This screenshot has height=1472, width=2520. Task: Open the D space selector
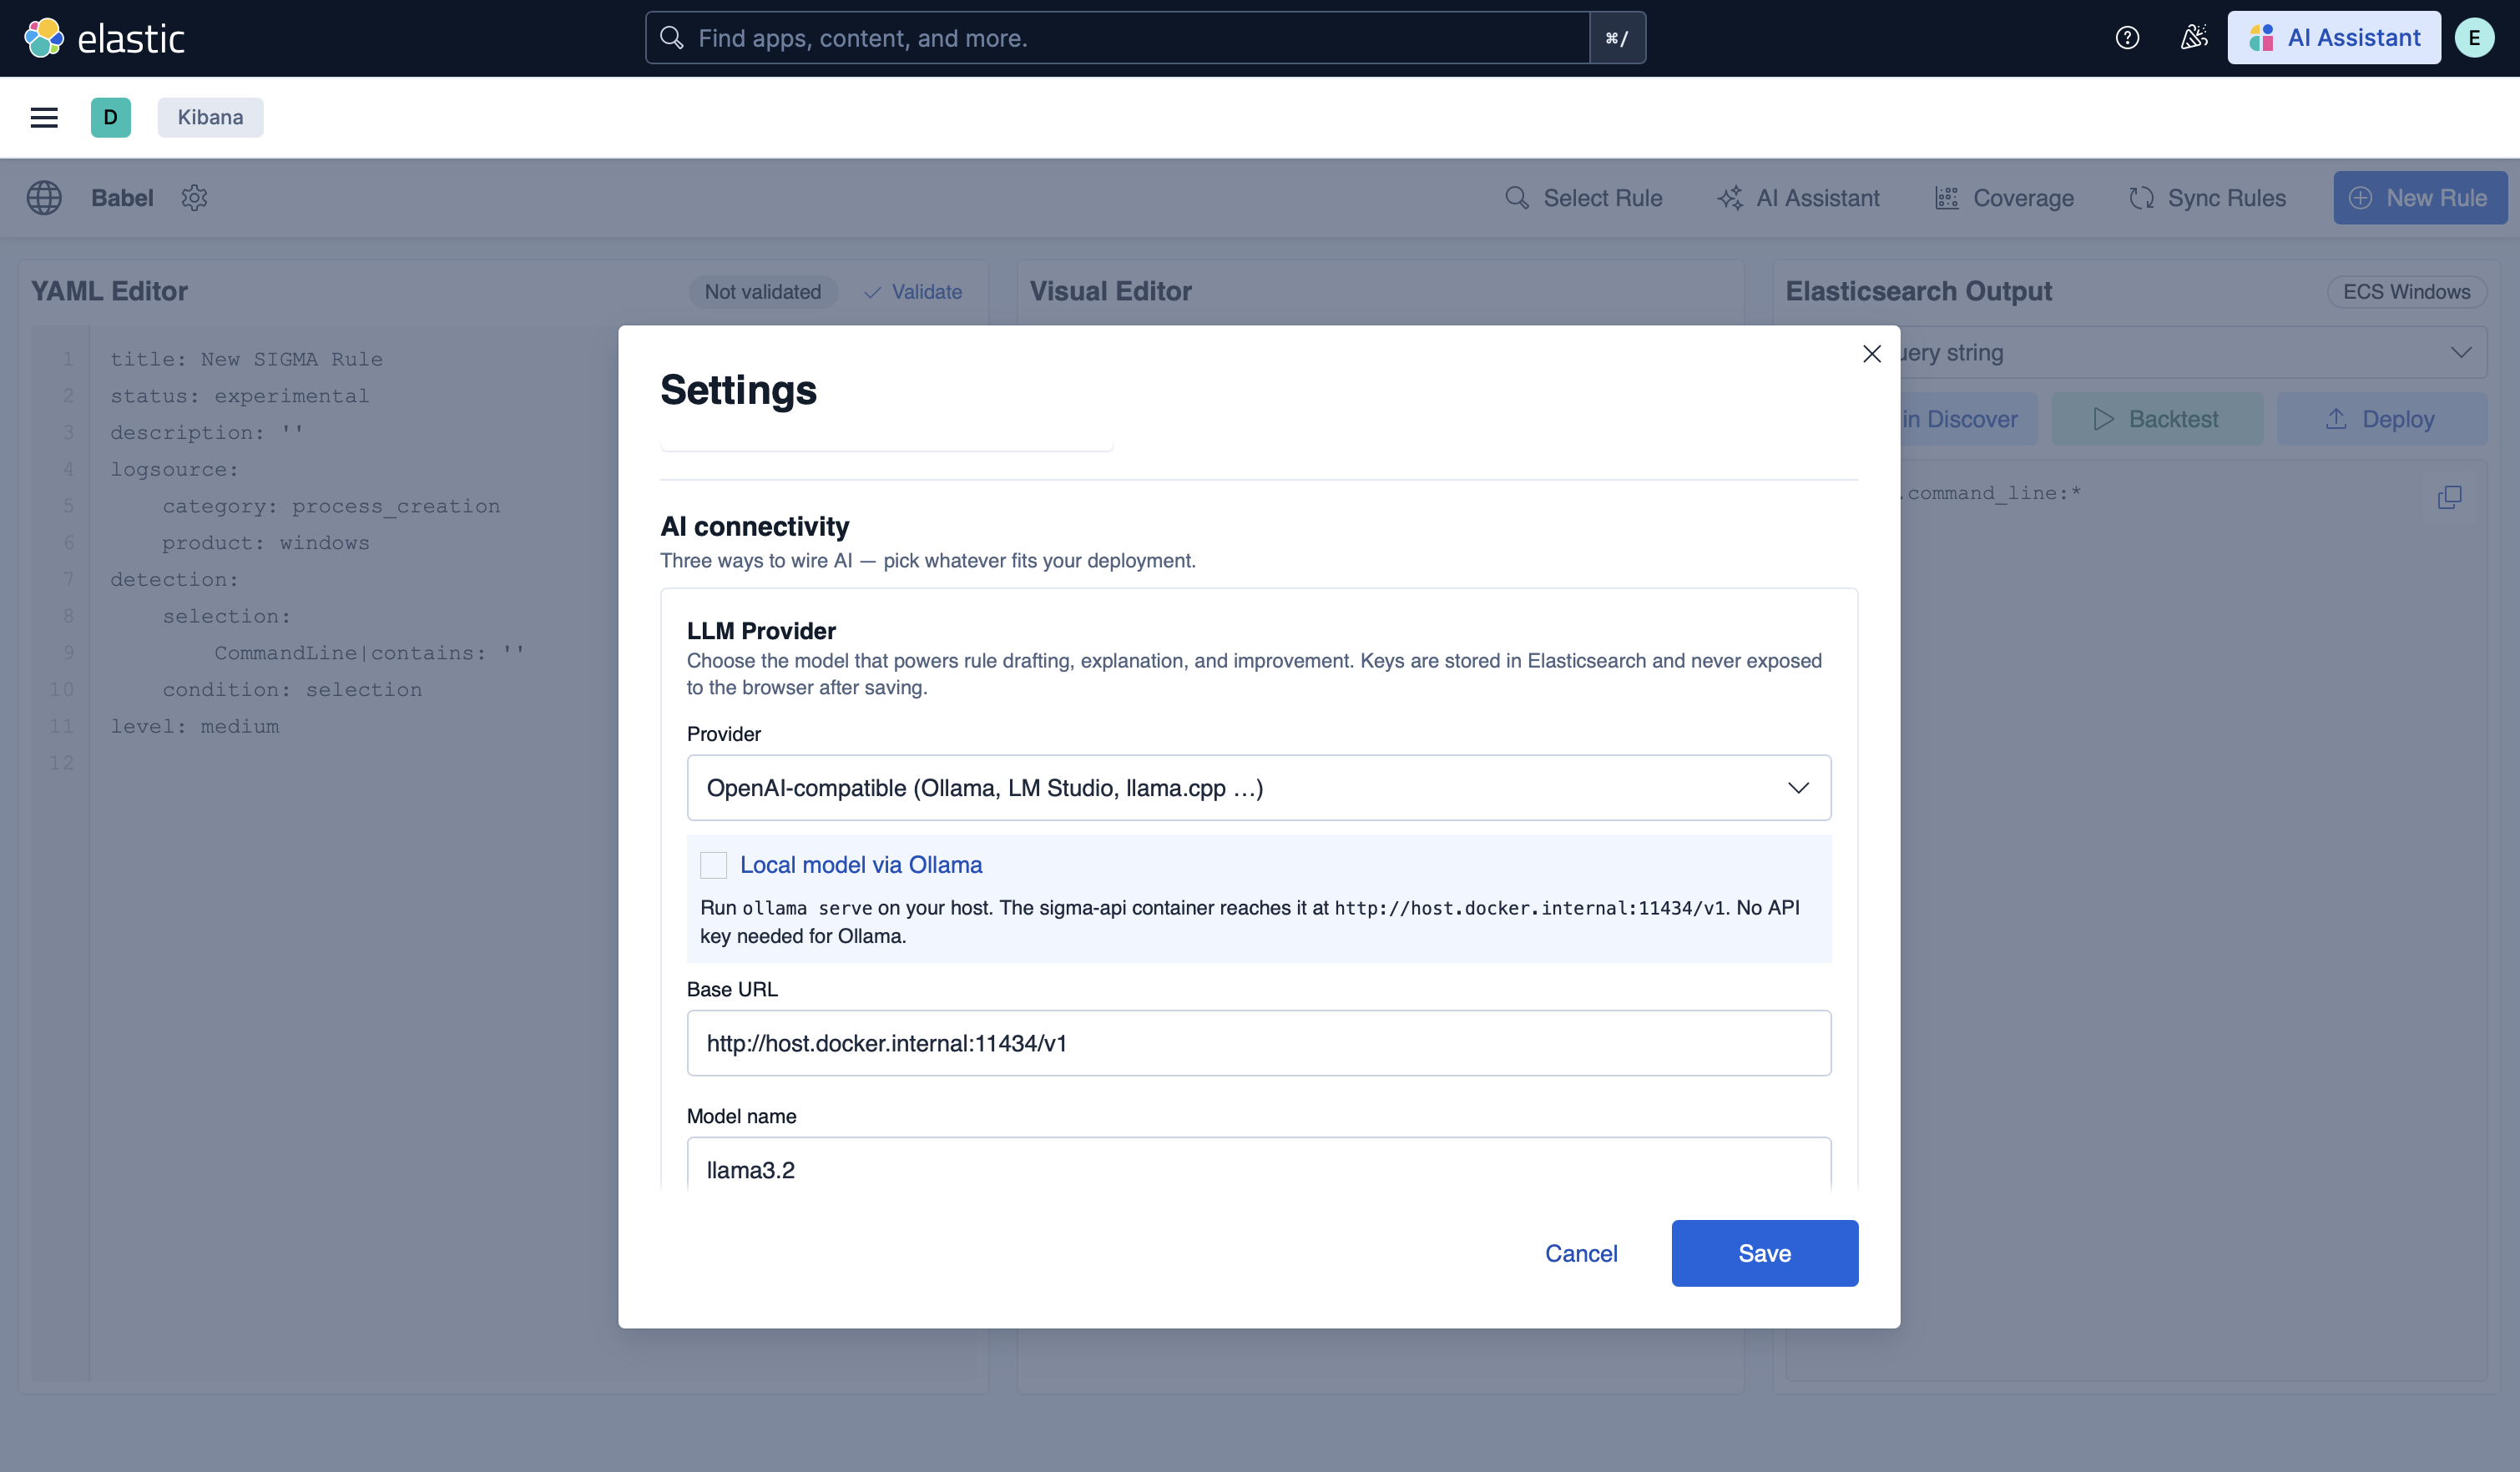click(110, 117)
